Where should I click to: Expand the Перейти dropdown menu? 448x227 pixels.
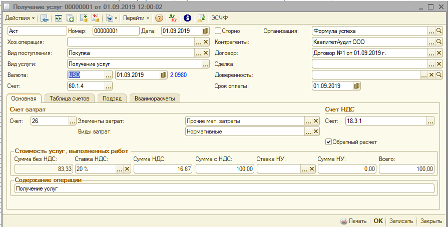137,18
